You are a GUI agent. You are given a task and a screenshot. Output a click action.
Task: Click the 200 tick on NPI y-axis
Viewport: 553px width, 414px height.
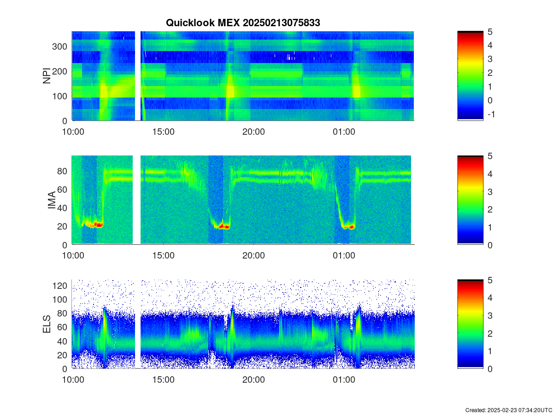pyautogui.click(x=61, y=71)
